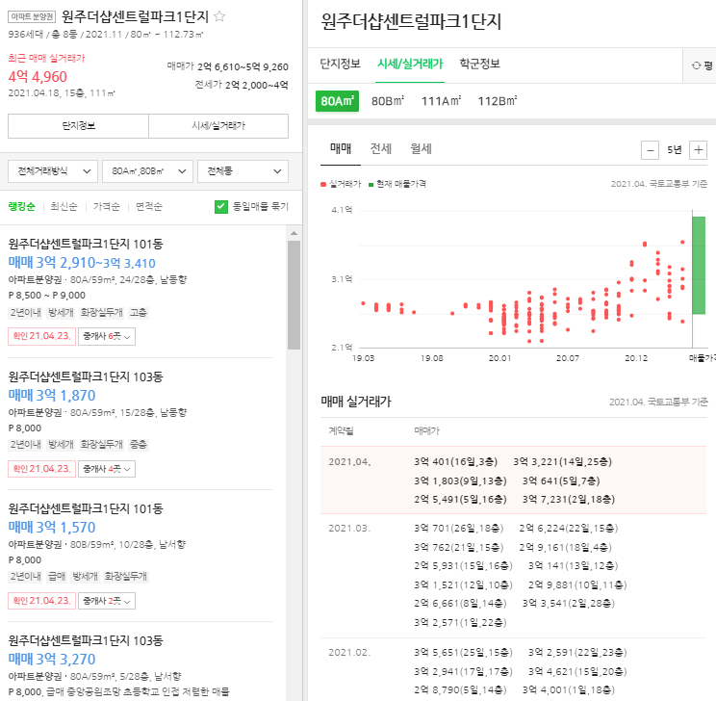Click transaction 2억 5,491(5일,16층)
The image size is (716, 701).
(x=460, y=500)
